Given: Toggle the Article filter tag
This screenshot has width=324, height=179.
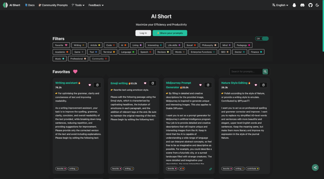Looking at the screenshot, I should [95, 45].
